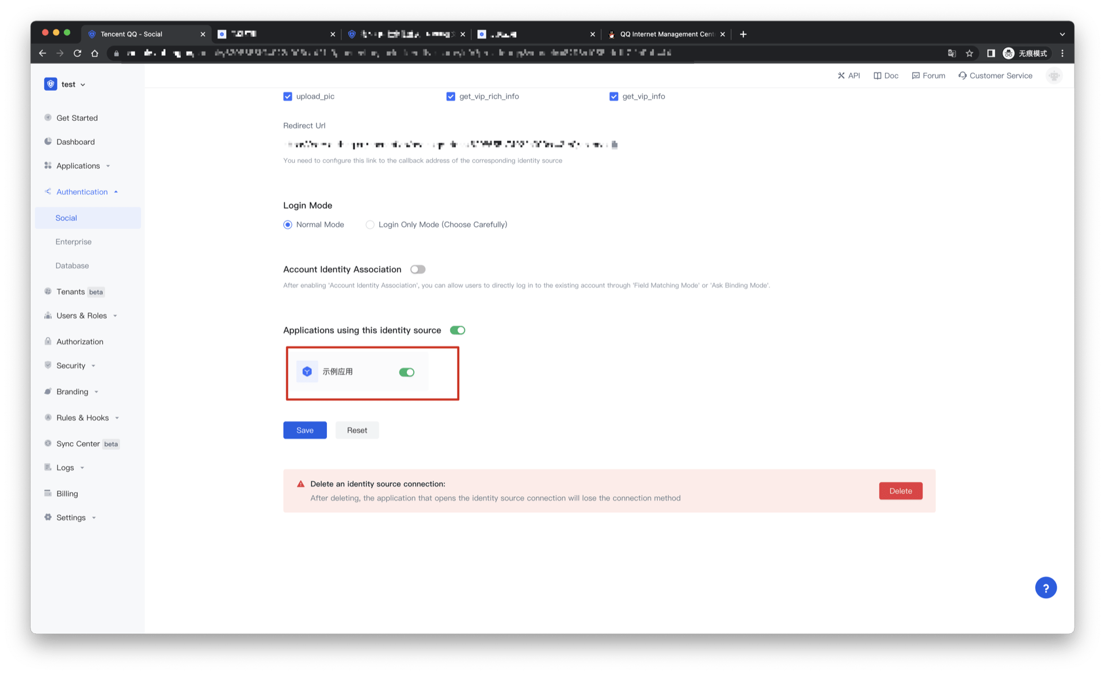The image size is (1105, 674).
Task: Click the Sync Center beta icon
Action: [48, 443]
